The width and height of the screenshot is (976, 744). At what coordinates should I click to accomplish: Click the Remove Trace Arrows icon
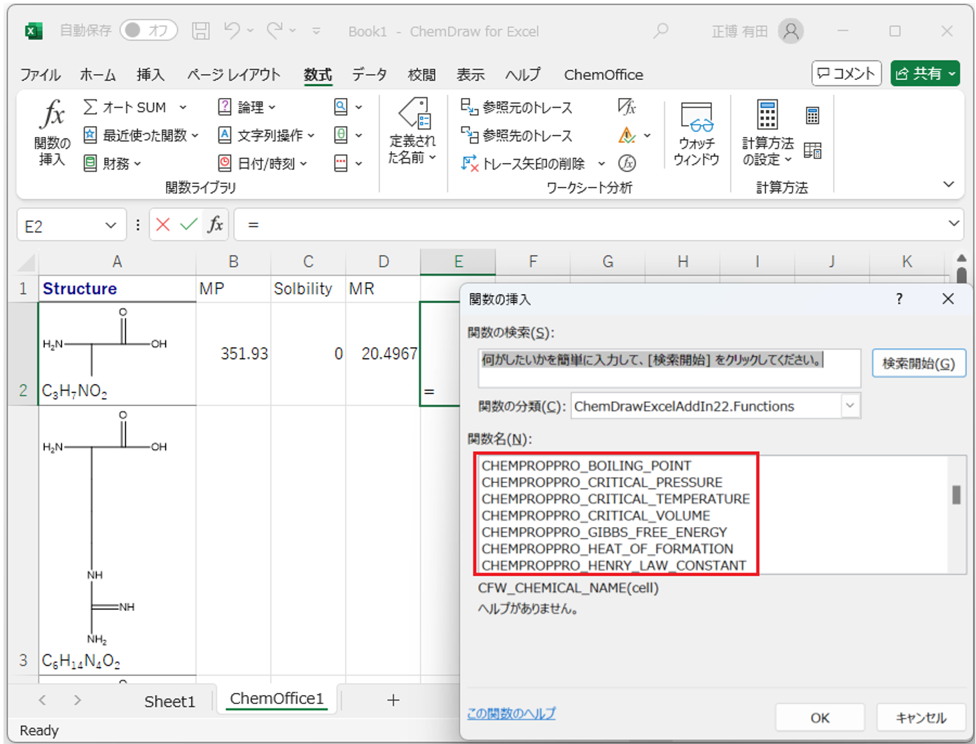pyautogui.click(x=469, y=163)
